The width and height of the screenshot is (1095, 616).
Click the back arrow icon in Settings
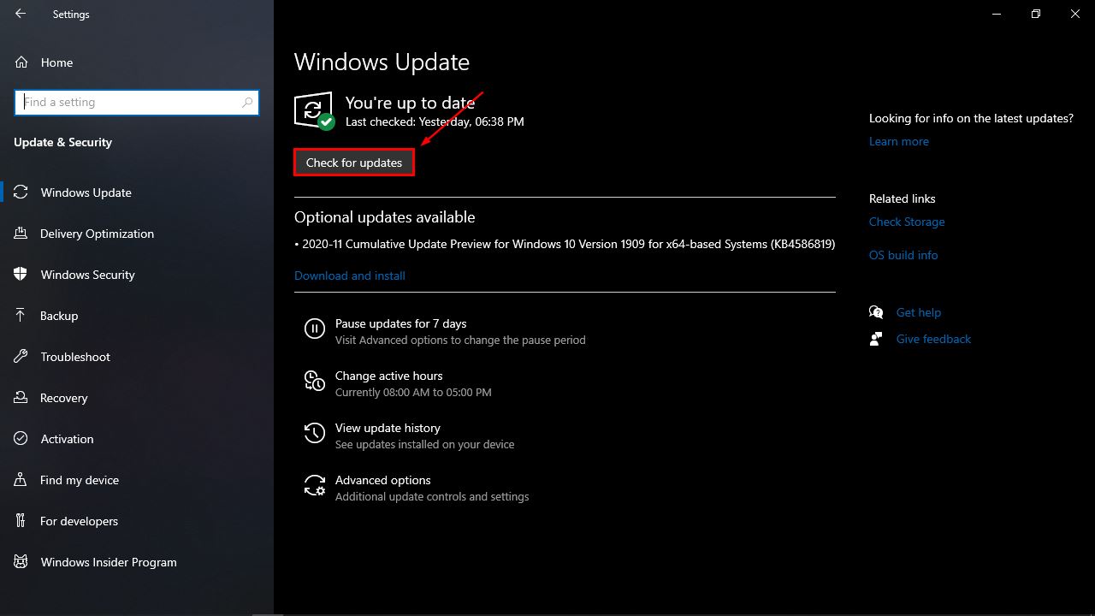(21, 14)
